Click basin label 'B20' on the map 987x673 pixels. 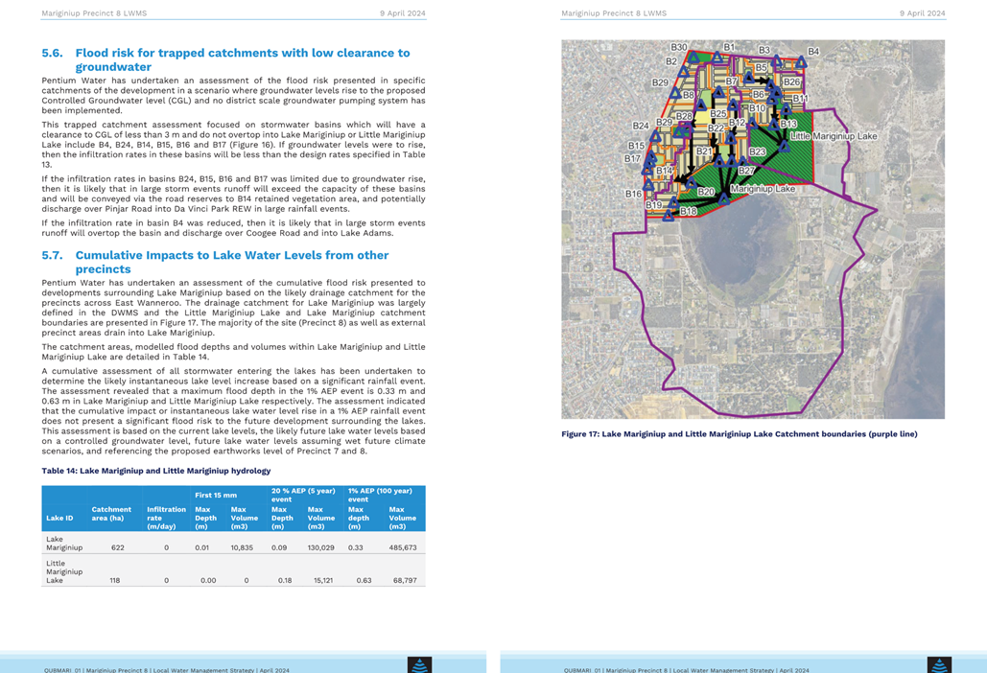706,192
